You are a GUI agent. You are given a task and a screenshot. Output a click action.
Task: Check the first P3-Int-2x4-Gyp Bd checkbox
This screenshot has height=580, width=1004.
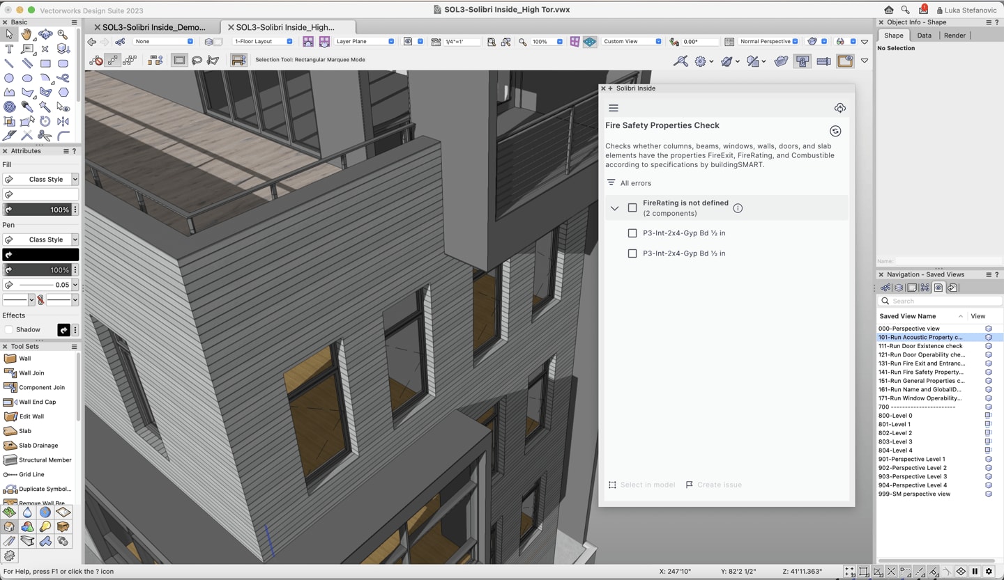coord(632,233)
